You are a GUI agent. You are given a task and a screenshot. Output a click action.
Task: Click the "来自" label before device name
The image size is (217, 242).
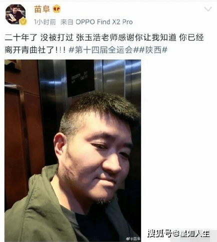(67, 22)
